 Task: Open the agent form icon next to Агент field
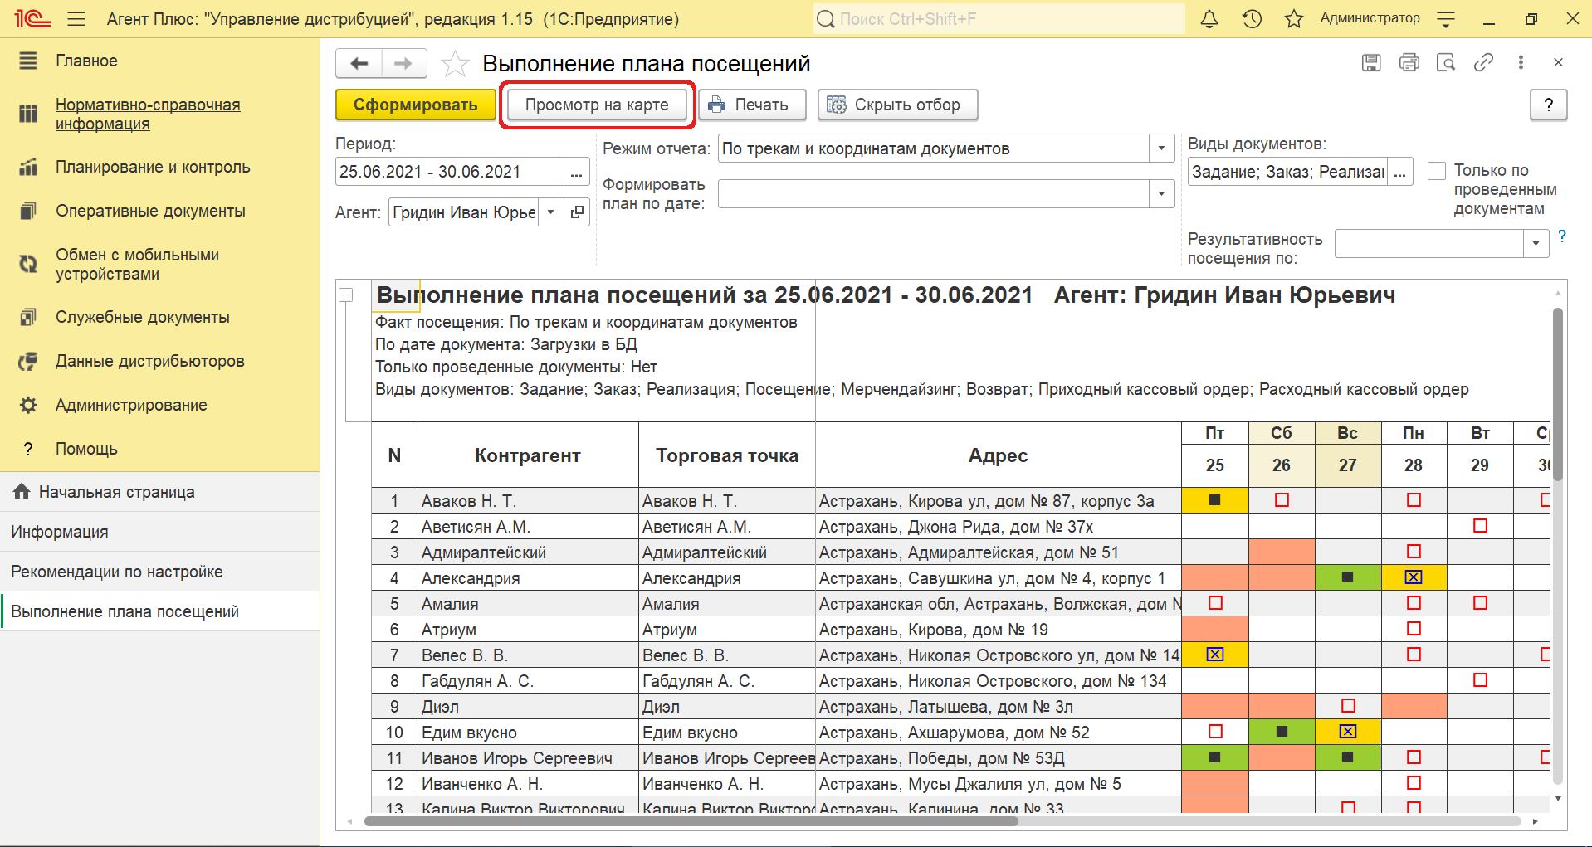[577, 212]
